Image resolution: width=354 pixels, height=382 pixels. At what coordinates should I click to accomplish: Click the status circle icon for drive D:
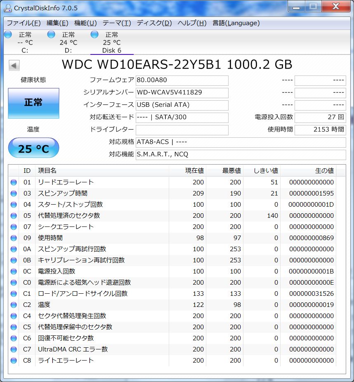(51, 35)
